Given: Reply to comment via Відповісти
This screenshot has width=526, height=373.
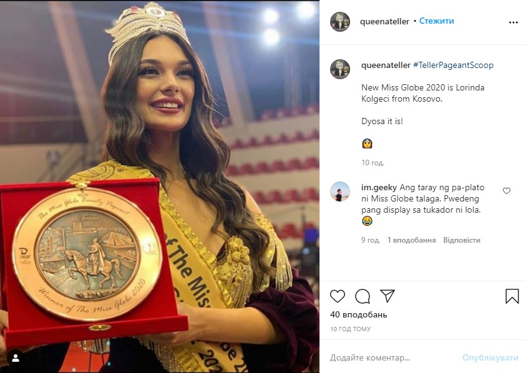Looking at the screenshot, I should pyautogui.click(x=462, y=240).
